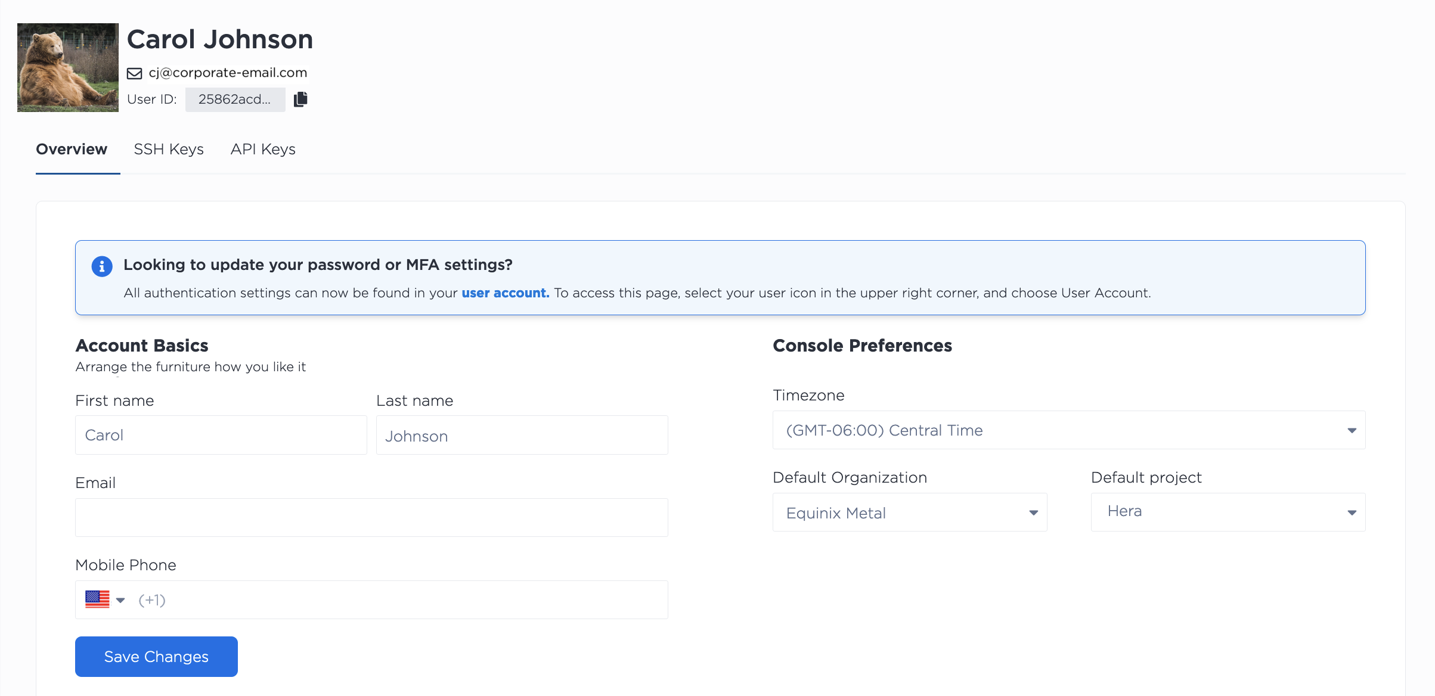Switch to the Overview tab

click(x=72, y=149)
